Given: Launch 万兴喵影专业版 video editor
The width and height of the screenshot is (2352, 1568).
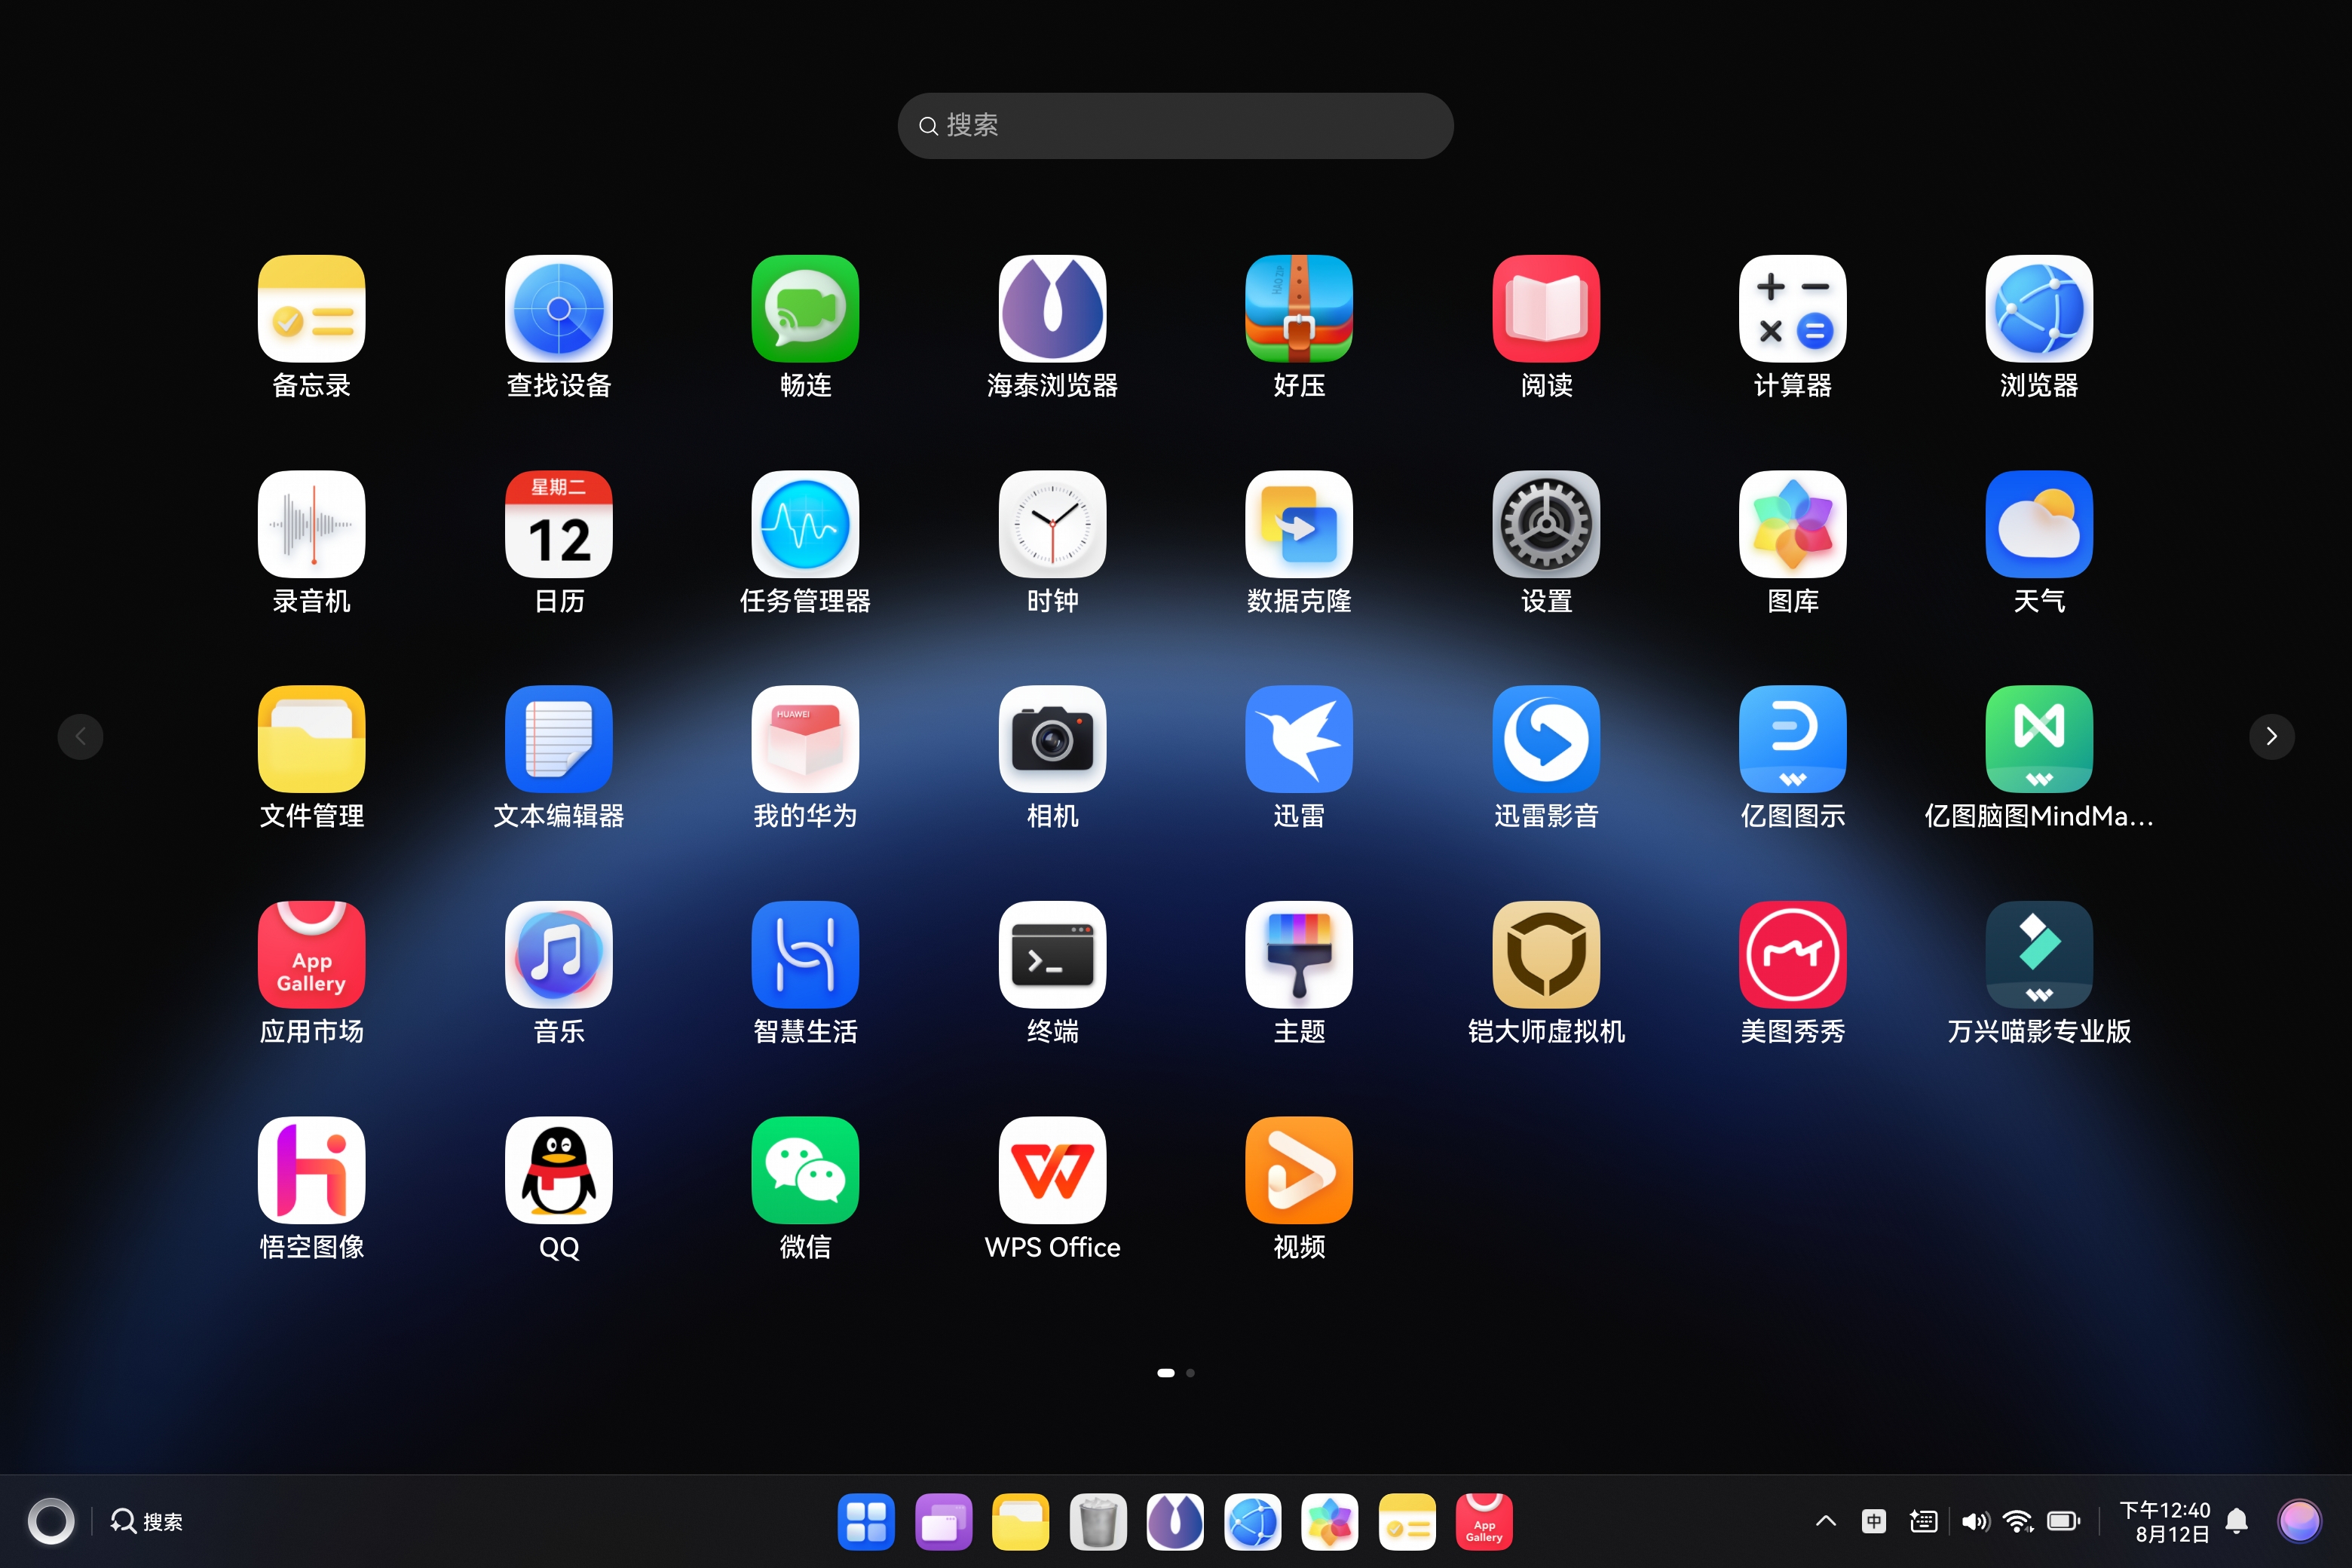Looking at the screenshot, I should tap(2039, 955).
